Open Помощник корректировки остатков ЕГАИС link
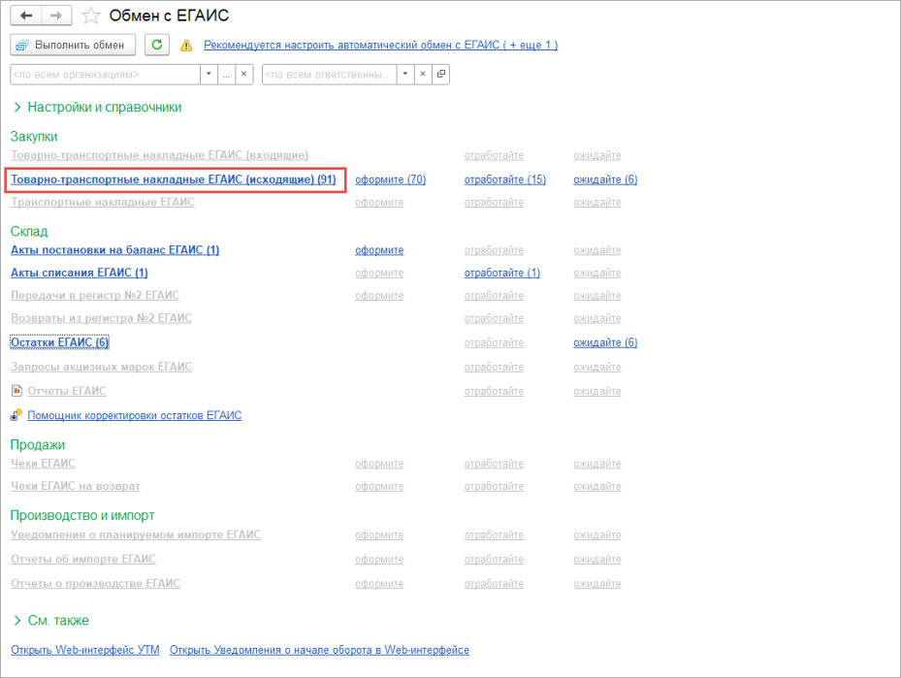Image resolution: width=901 pixels, height=678 pixels. [135, 415]
